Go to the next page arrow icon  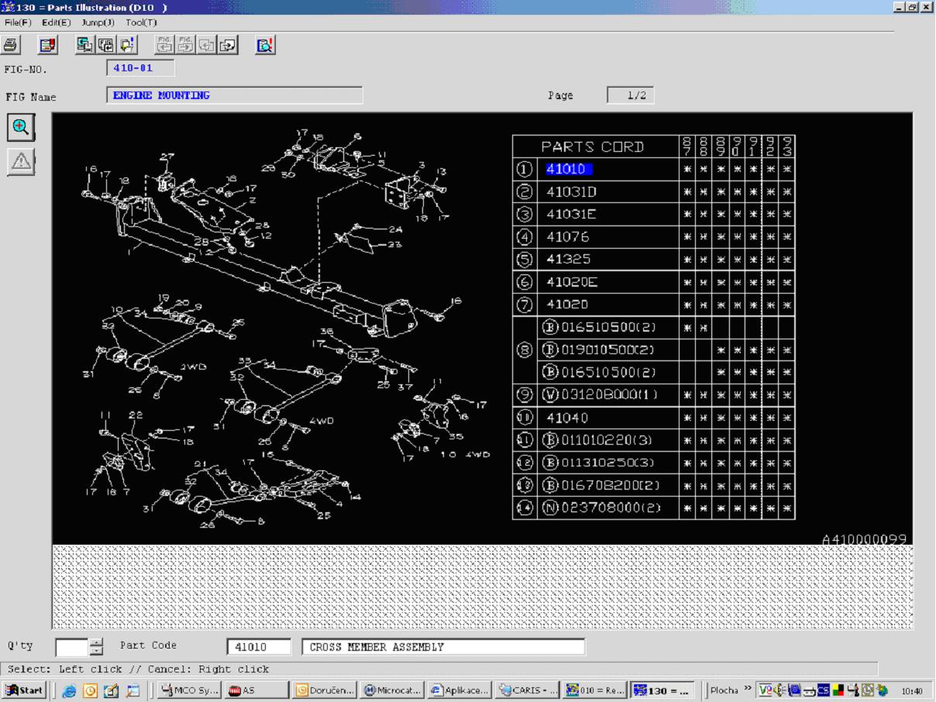tap(229, 45)
